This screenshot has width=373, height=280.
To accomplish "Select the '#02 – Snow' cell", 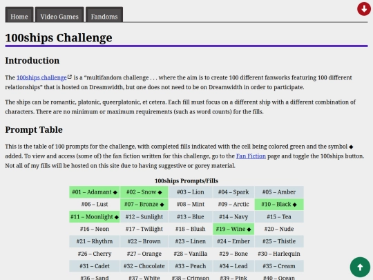I will click(144, 192).
